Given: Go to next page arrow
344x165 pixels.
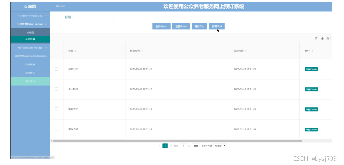Looking at the screenshot, I should 171,146.
